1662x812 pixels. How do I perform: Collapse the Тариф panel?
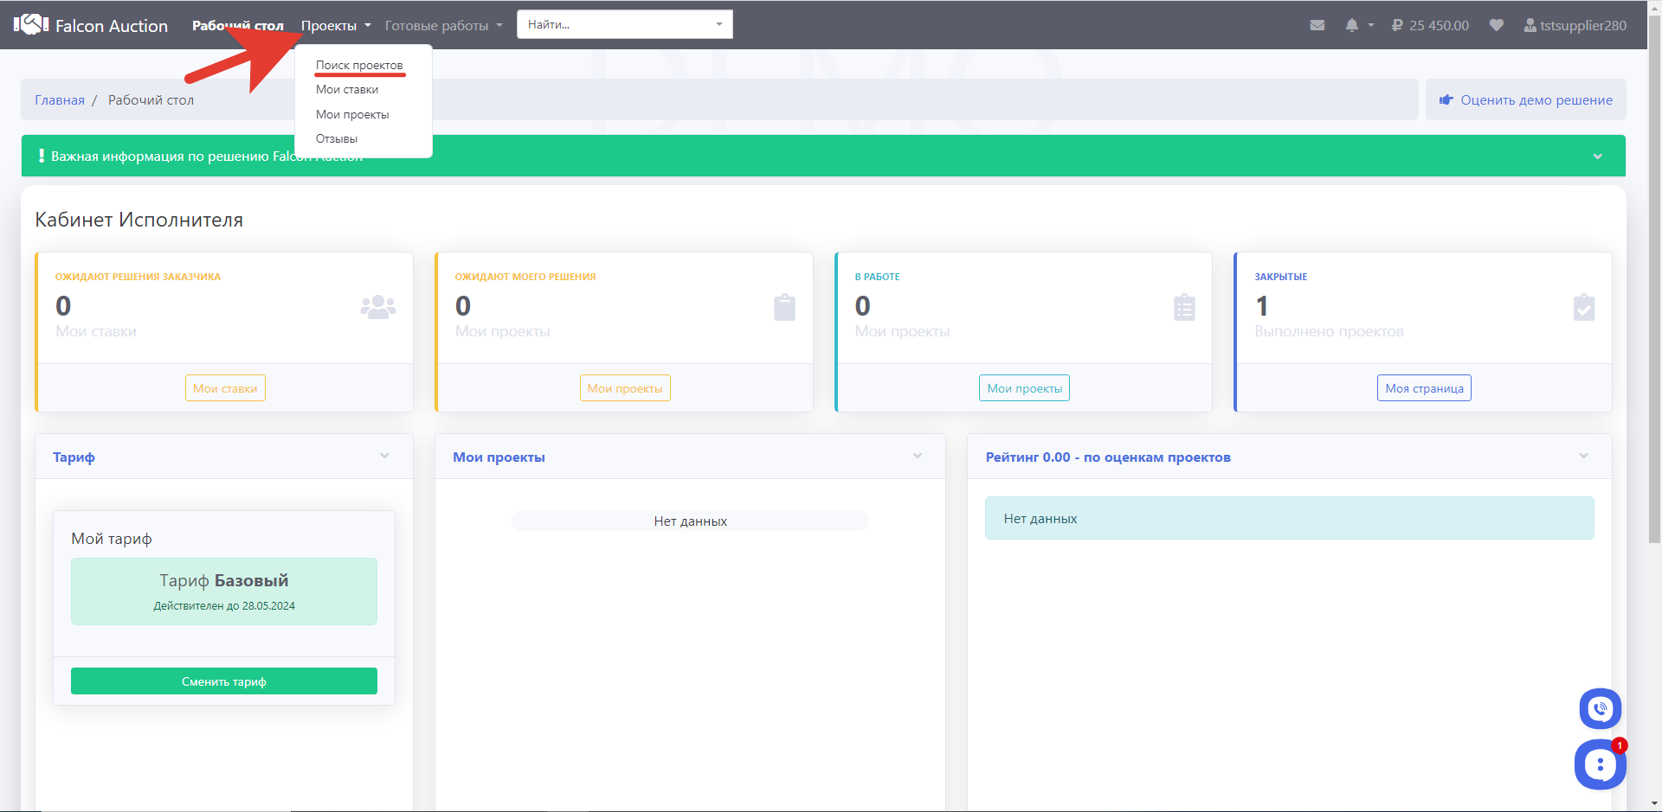[384, 456]
